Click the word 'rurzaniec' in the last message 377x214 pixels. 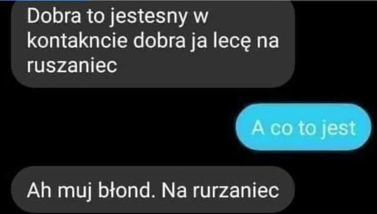coord(236,191)
